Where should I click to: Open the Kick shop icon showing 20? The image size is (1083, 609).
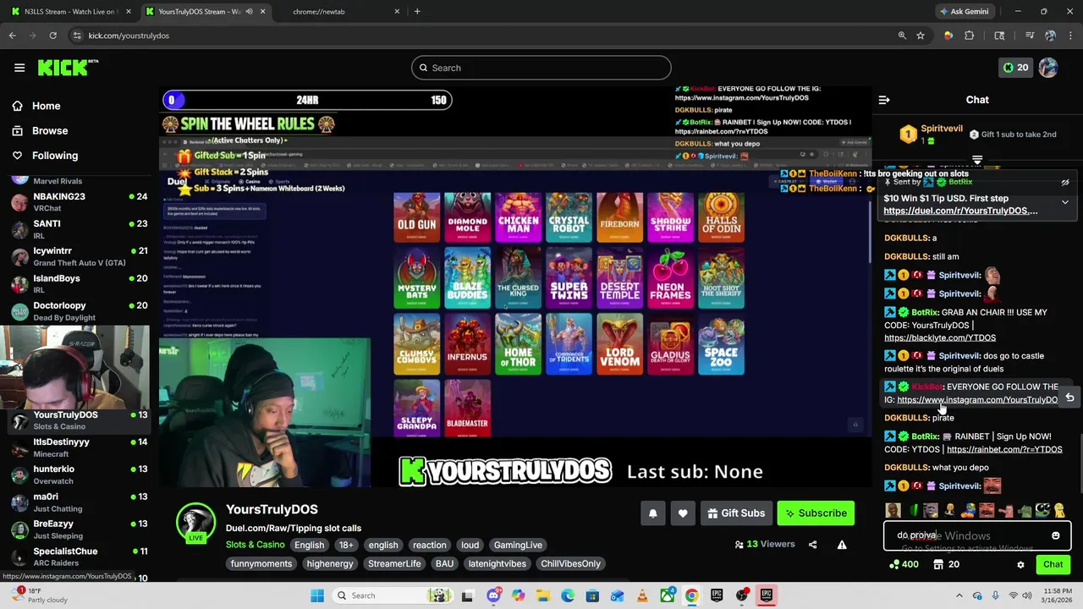pyautogui.click(x=946, y=565)
